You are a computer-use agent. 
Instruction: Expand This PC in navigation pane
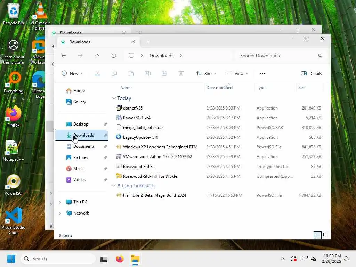[60, 202]
